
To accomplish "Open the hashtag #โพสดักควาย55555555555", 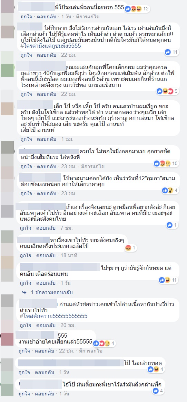I will 53,316.
